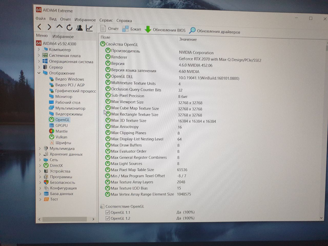Click sidebar horizontal scrollbar left arrow
328x246 pixels.
pyautogui.click(x=39, y=219)
